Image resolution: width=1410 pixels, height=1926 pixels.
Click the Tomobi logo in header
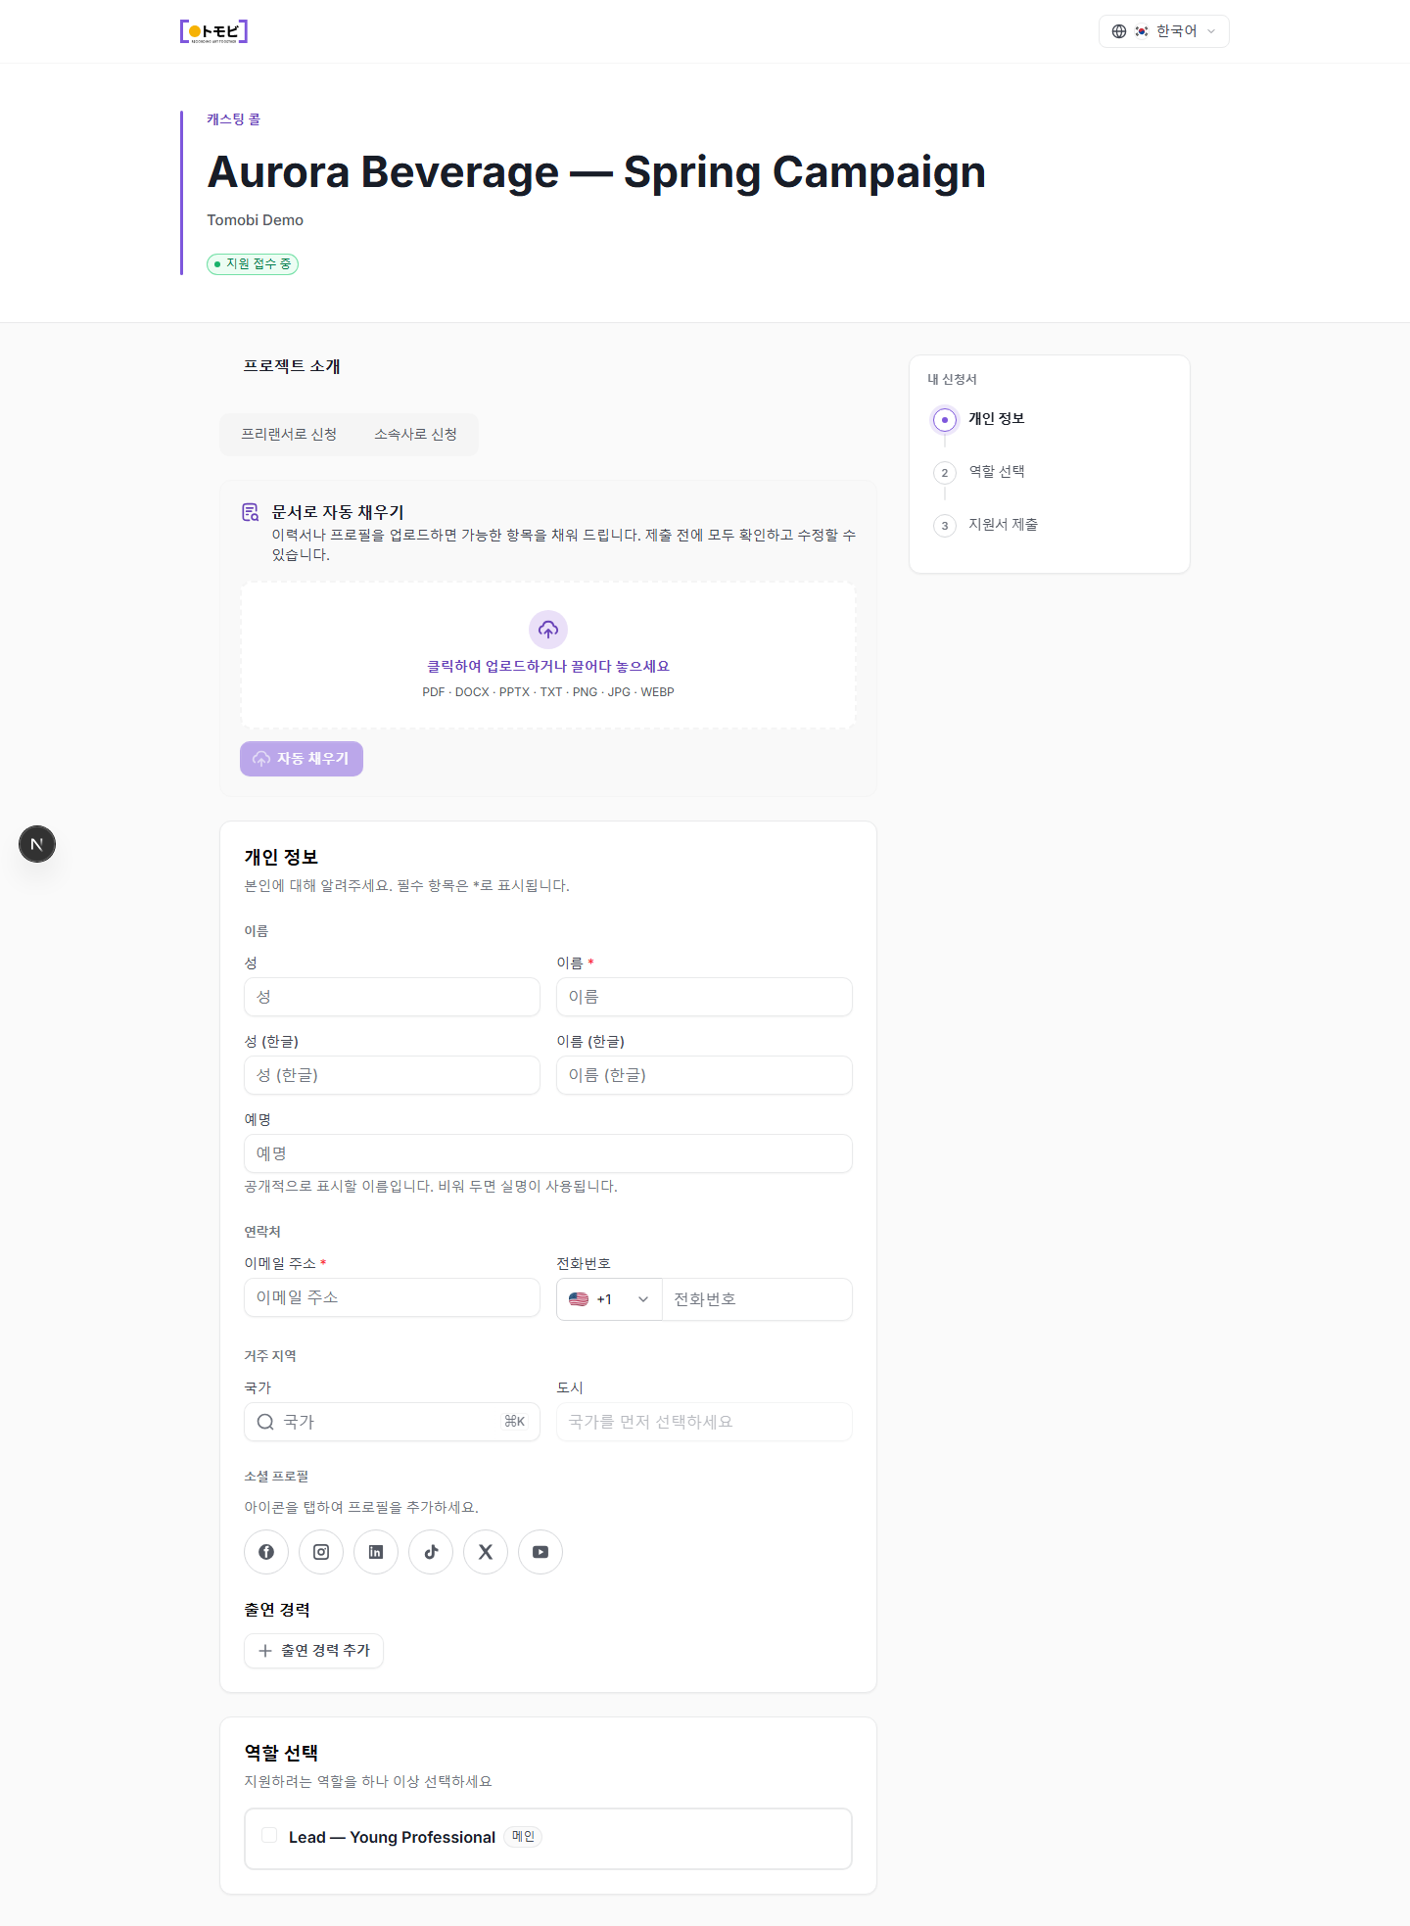pyautogui.click(x=213, y=31)
